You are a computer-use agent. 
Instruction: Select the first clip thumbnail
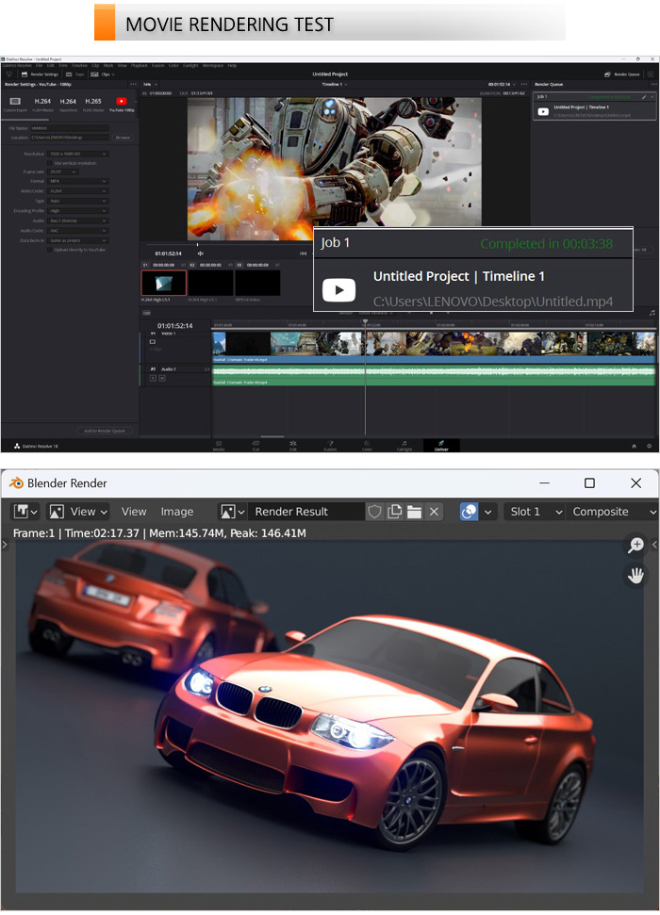pos(163,284)
